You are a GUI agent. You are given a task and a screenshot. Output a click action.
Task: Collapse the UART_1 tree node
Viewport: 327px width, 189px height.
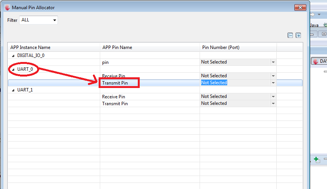pos(13,90)
